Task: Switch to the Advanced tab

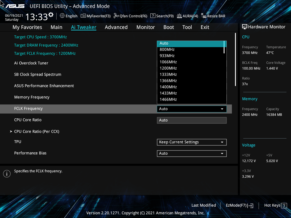Action: tap(116, 27)
